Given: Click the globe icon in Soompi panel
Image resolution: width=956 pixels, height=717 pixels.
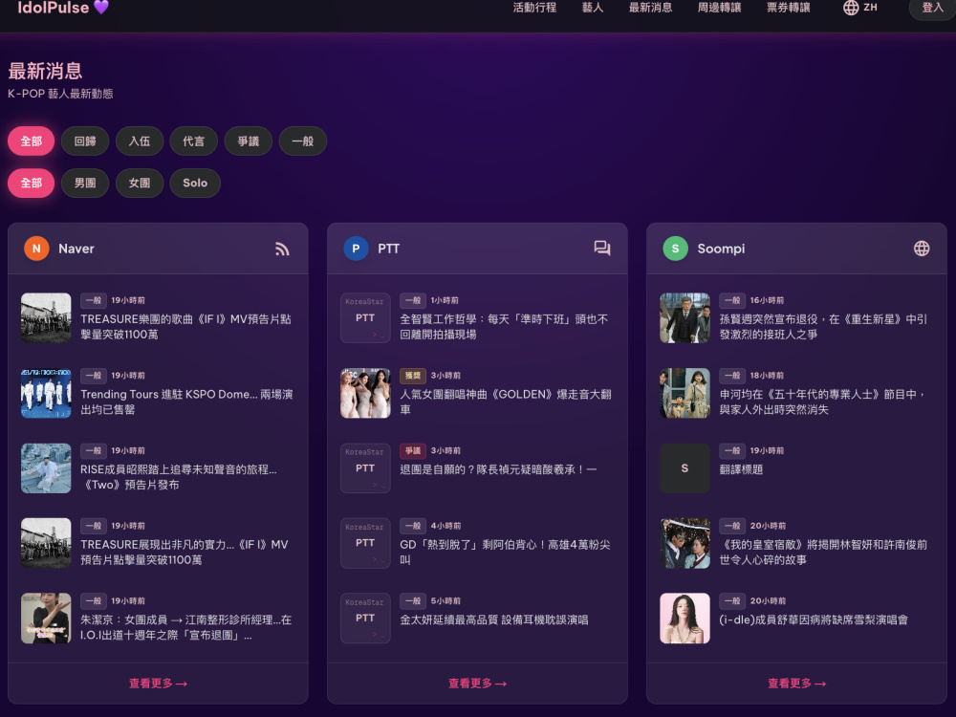Looking at the screenshot, I should (922, 249).
